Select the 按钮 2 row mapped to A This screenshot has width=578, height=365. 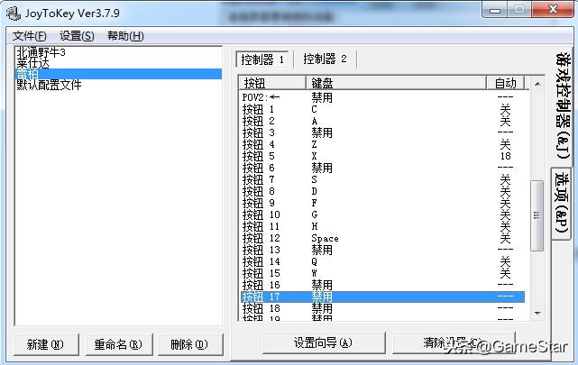(382, 121)
